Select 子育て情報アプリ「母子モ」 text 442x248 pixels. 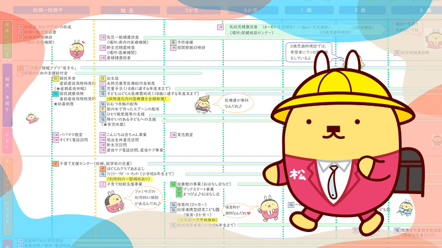click(53, 68)
